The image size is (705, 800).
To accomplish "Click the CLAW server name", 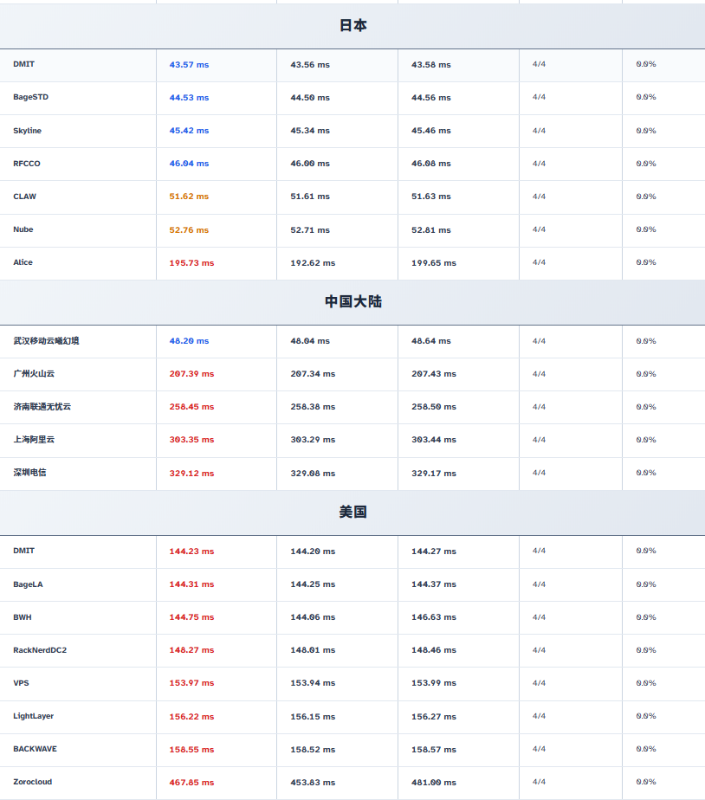I will [25, 197].
